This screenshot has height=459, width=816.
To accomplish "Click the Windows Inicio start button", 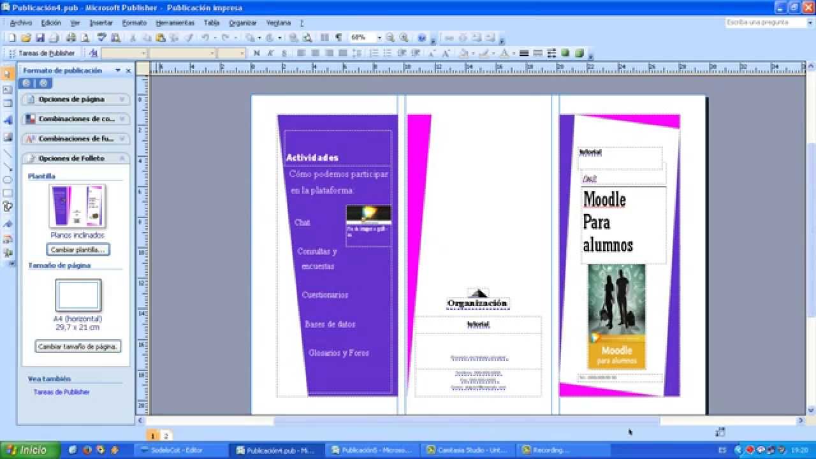I will (x=30, y=450).
